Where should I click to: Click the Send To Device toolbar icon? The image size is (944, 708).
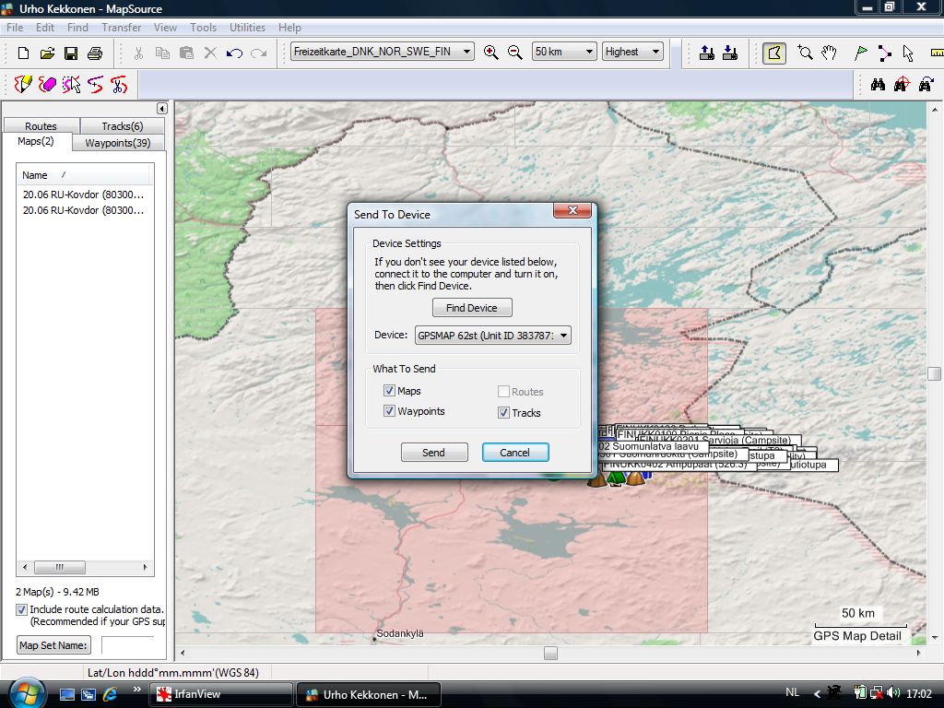tap(706, 53)
